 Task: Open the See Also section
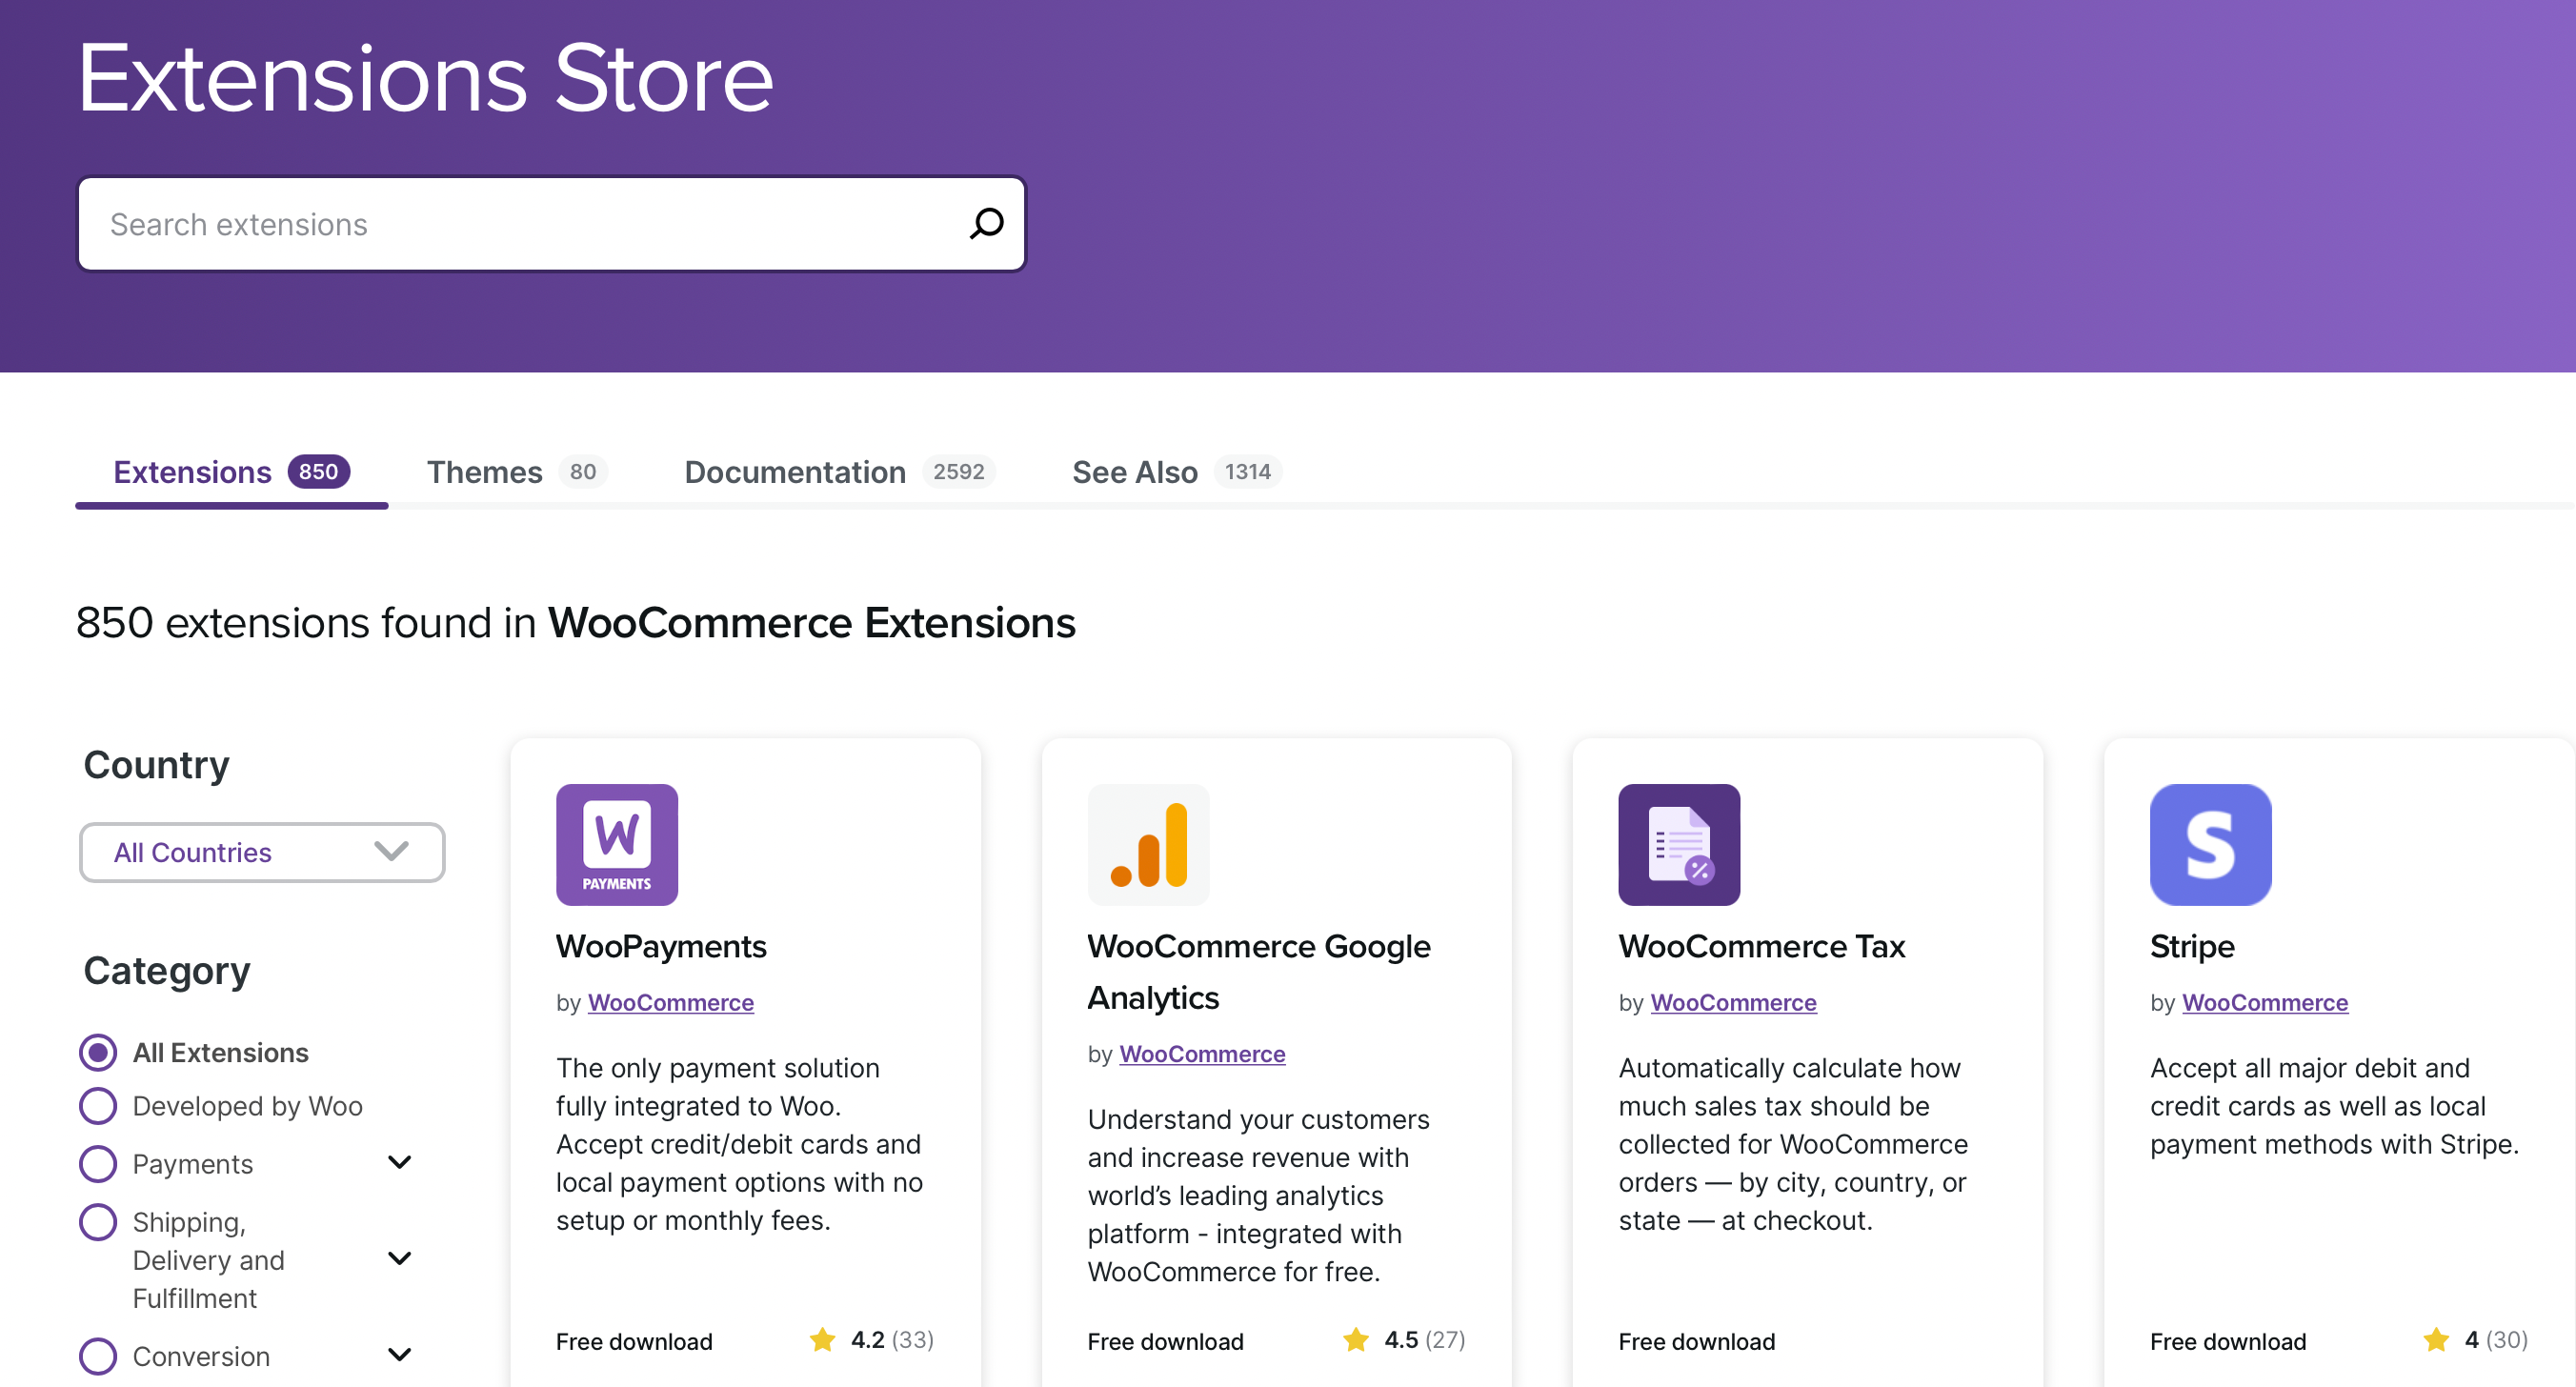click(x=1134, y=472)
